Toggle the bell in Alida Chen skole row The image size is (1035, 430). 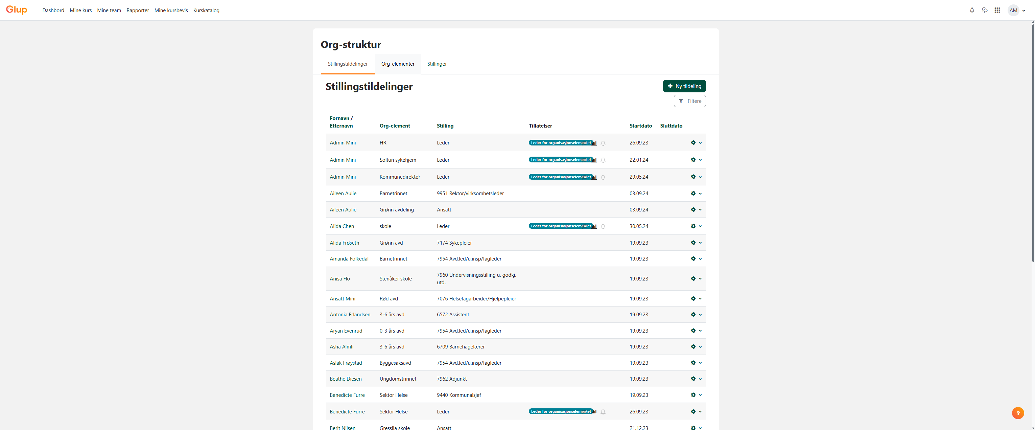[603, 226]
